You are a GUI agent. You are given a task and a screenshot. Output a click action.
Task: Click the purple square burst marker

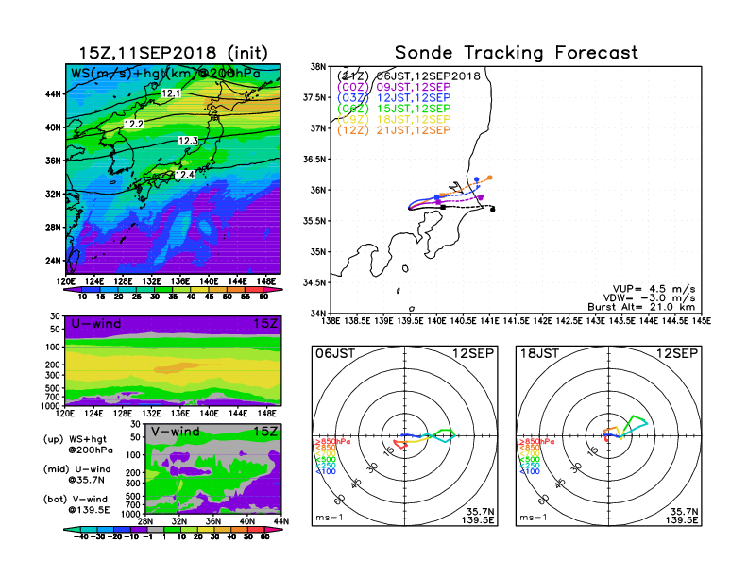point(438,202)
